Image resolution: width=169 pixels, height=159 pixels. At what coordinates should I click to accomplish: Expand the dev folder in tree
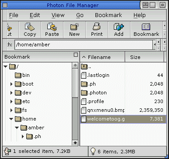11,93
